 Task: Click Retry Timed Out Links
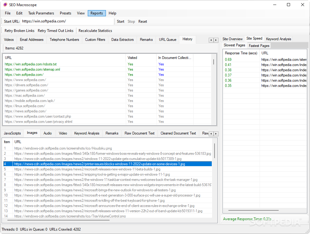pyautogui.click(x=56, y=31)
